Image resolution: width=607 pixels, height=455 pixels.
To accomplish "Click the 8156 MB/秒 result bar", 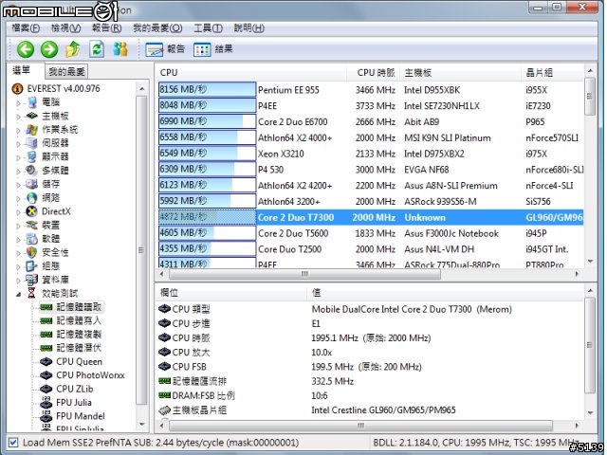I will (207, 89).
